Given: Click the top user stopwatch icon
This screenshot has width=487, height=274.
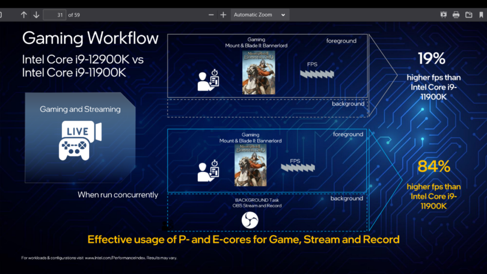Looking at the screenshot, I should coord(209,80).
